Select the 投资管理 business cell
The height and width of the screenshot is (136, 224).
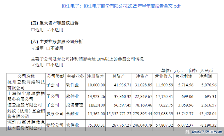coord(76,105)
